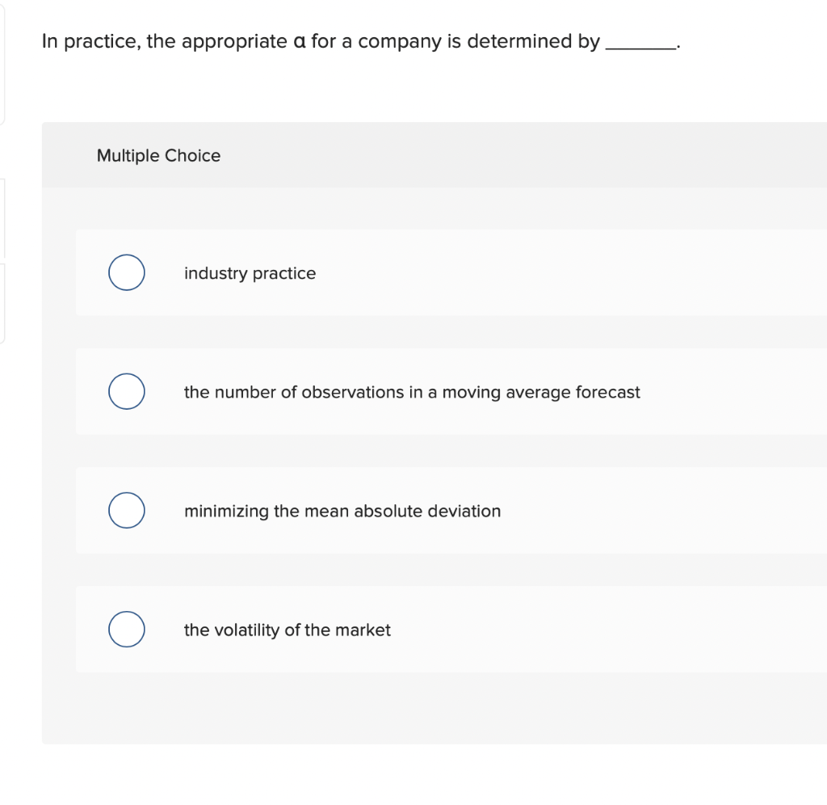Pick the volatility of the market answer
827x805 pixels.
[x=287, y=630]
